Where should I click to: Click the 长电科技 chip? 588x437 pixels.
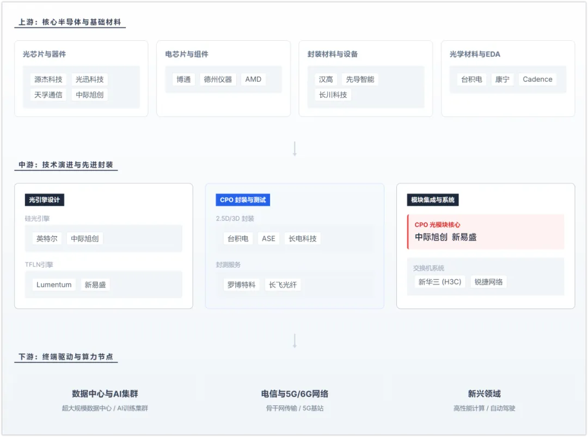tap(303, 239)
